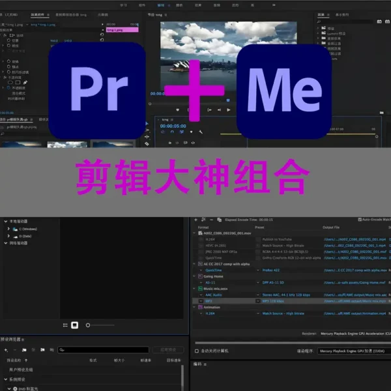391x391 pixels.
Task: Click the new bin icon under Effects panel
Action: click(381, 113)
